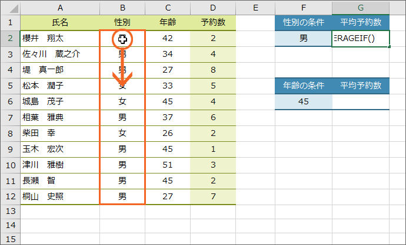Select name cell 柴田 幸
Screen dimensions: 406x245
coord(60,133)
